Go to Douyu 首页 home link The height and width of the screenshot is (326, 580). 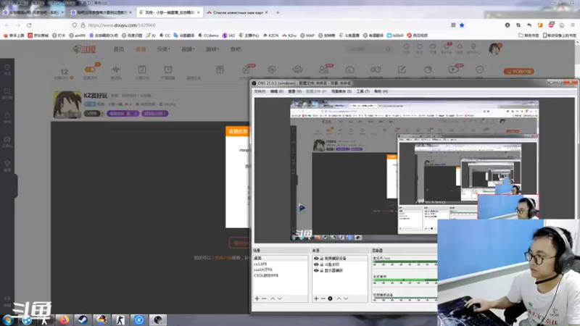tap(119, 49)
